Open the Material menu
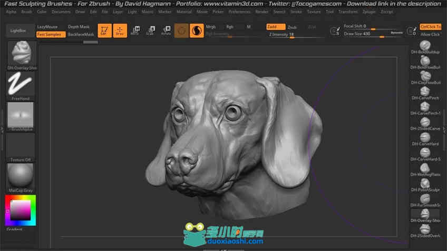This screenshot has width=447, height=251. (x=184, y=12)
